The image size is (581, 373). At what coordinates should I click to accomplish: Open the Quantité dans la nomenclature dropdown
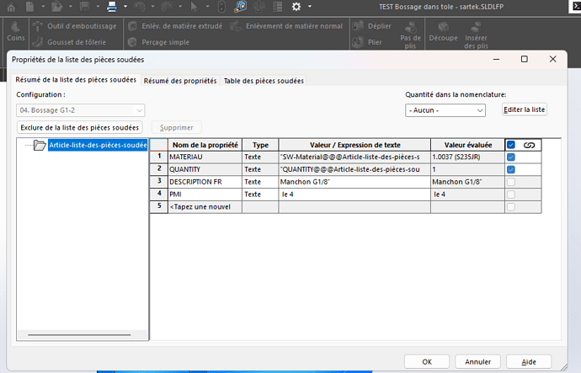[x=445, y=110]
